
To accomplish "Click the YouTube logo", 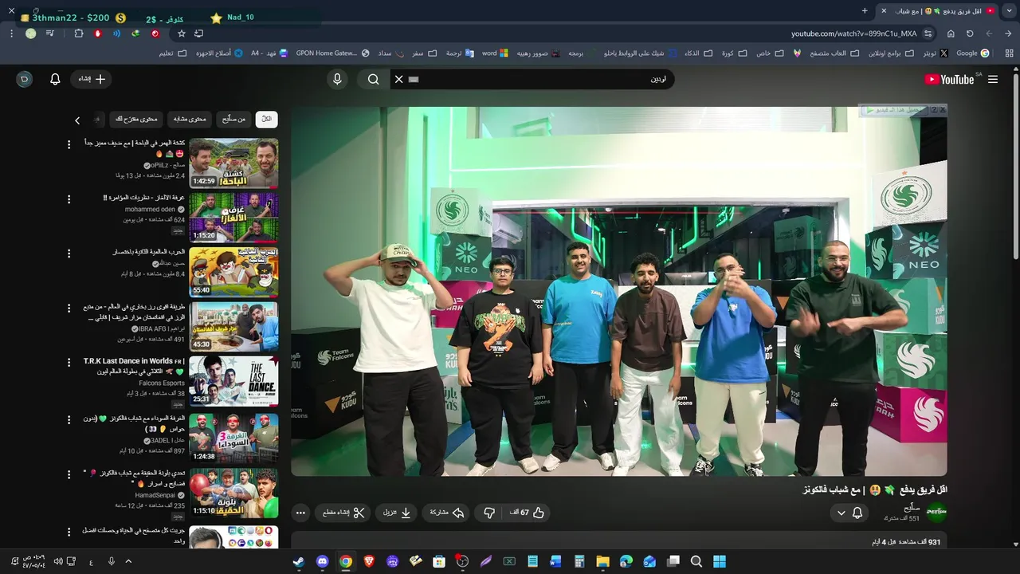I will (x=949, y=79).
